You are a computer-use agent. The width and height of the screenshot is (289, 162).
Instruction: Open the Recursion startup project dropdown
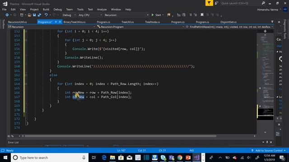tap(126, 15)
